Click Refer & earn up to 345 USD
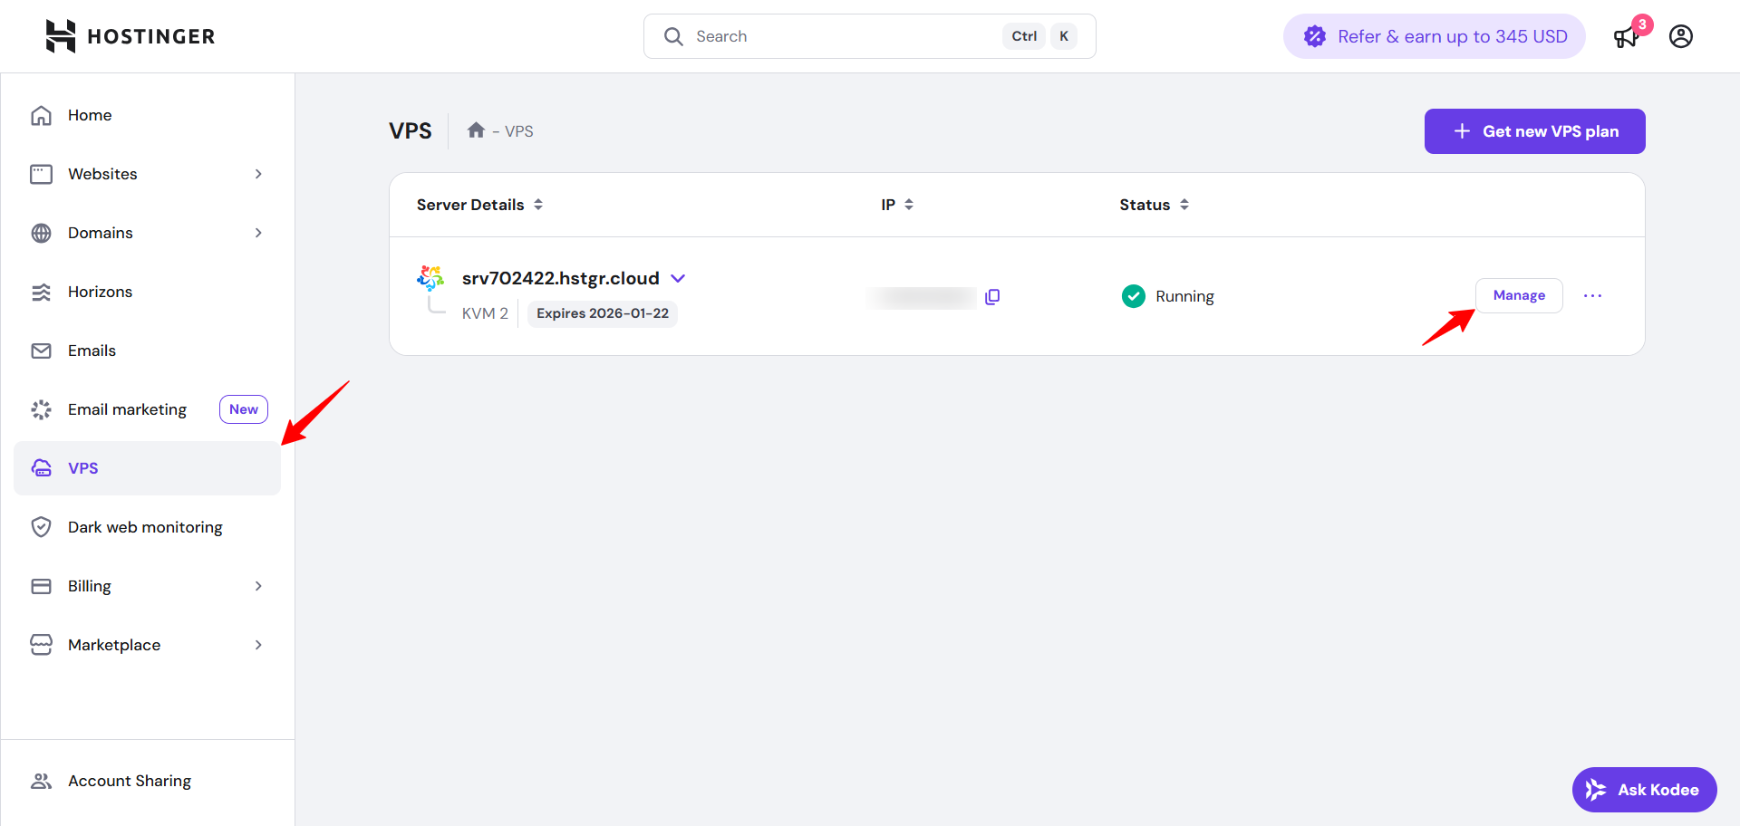The height and width of the screenshot is (826, 1740). [1435, 36]
